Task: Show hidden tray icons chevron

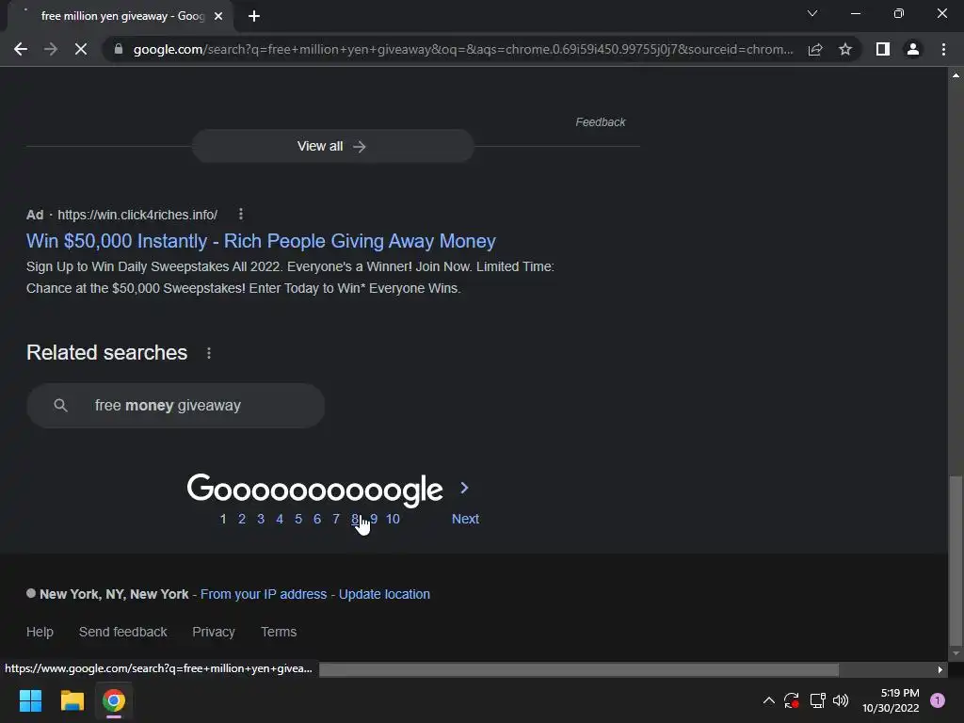Action: pos(768,700)
